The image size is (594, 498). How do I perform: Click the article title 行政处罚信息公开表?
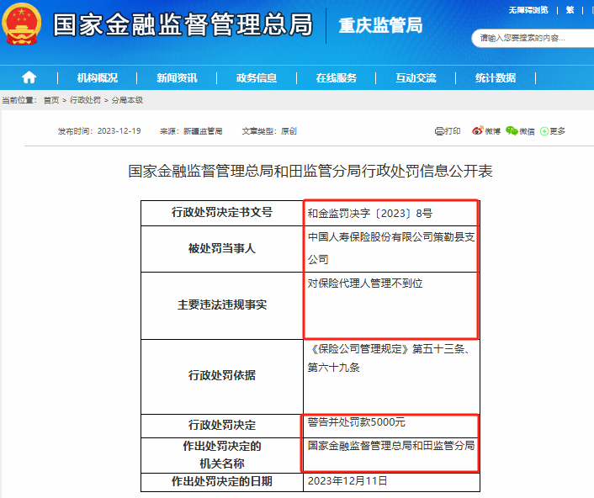click(310, 171)
